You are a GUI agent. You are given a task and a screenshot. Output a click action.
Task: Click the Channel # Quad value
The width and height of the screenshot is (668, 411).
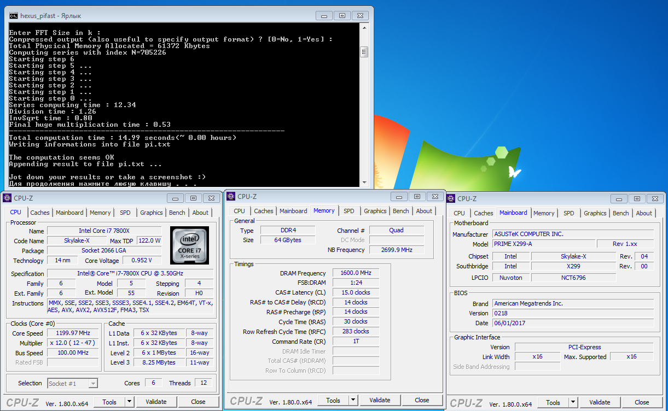coord(397,230)
